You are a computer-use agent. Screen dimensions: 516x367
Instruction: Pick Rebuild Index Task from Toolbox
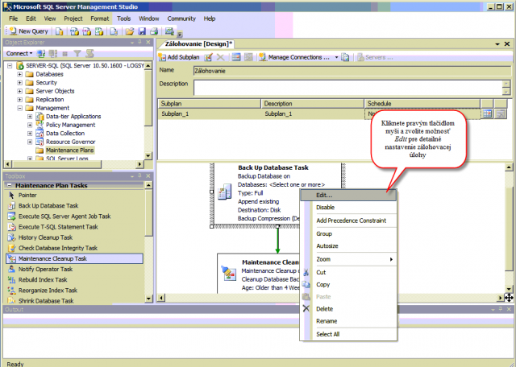[75, 279]
